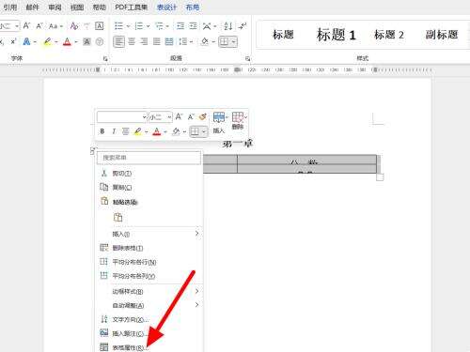Click the numbered list icon
470x352 pixels.
[139, 26]
